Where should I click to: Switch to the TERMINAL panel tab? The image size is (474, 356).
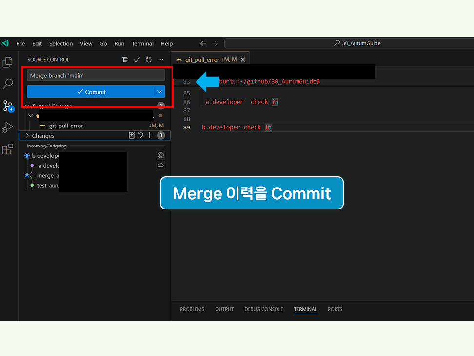tap(305, 309)
